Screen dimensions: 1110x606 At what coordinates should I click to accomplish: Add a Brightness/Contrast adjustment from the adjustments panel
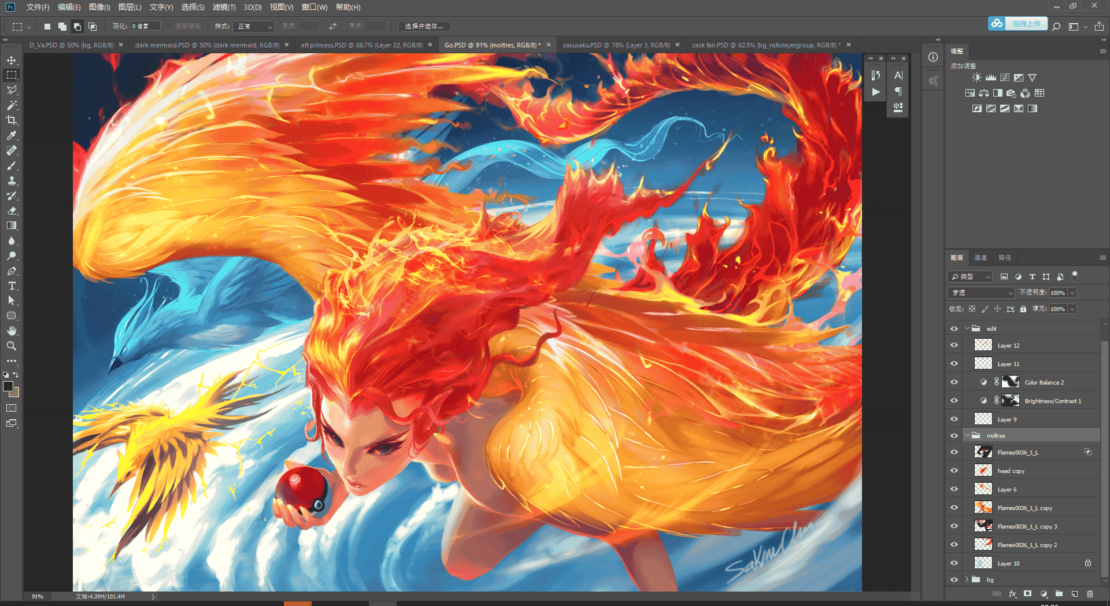[x=976, y=77]
